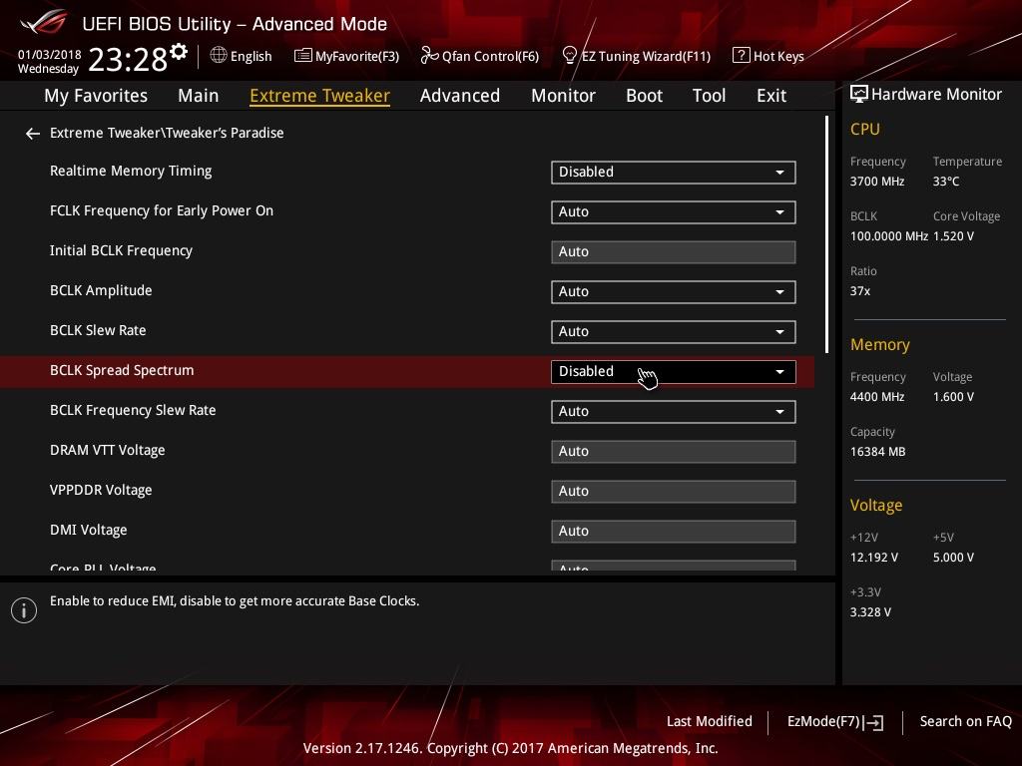The width and height of the screenshot is (1022, 766).
Task: Click Memory frequency value 4400 MHz
Action: click(x=877, y=397)
